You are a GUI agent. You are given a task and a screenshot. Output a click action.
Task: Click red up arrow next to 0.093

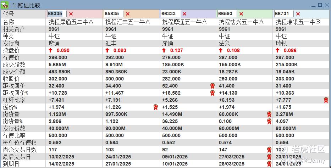(x=107, y=50)
